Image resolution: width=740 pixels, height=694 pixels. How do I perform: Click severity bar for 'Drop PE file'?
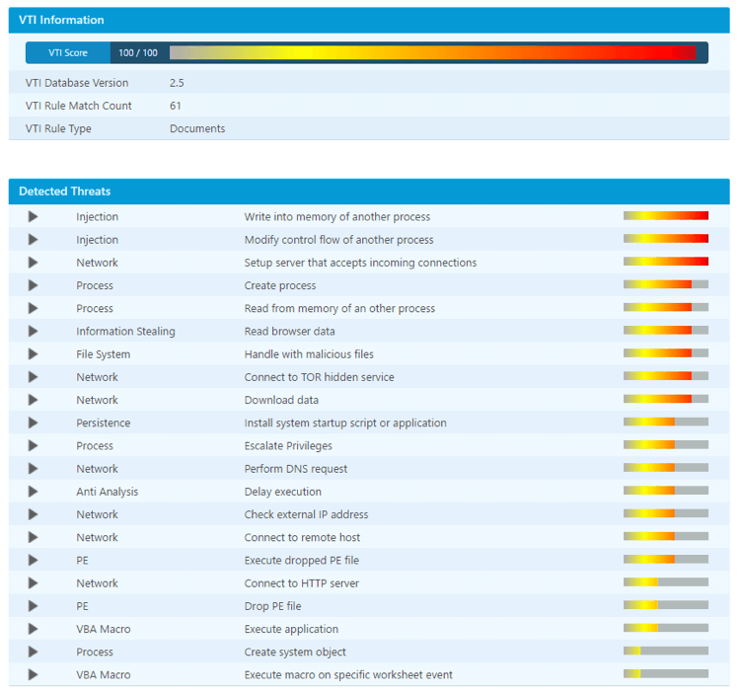(x=665, y=605)
